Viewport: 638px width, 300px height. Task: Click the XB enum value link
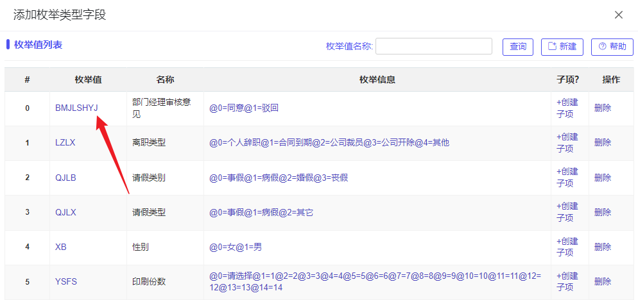tap(61, 247)
